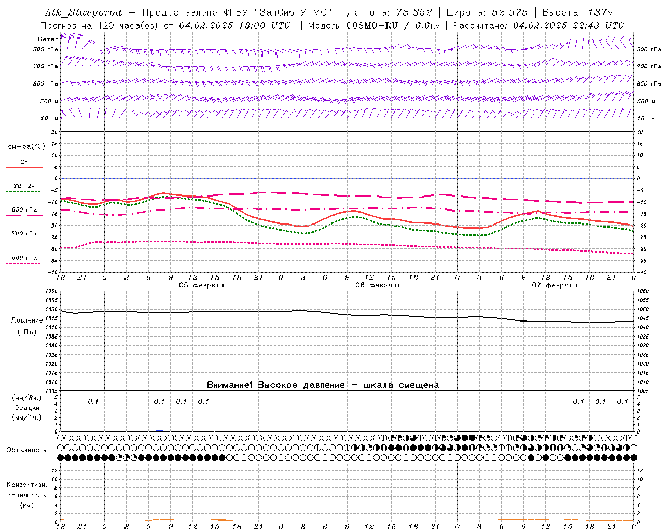The height and width of the screenshot is (531, 664).
Task: Click the 07 февраля date label
Action: pyautogui.click(x=555, y=285)
